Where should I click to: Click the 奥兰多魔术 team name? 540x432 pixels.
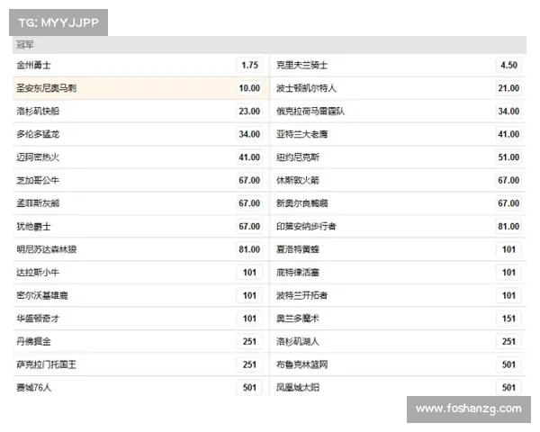[x=298, y=319]
